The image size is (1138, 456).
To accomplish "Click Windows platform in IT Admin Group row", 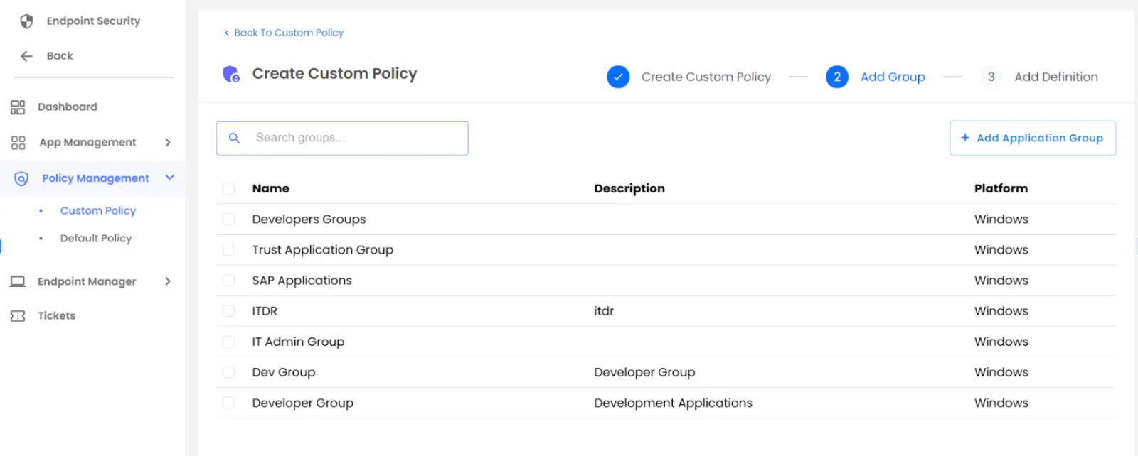I will (x=1001, y=342).
